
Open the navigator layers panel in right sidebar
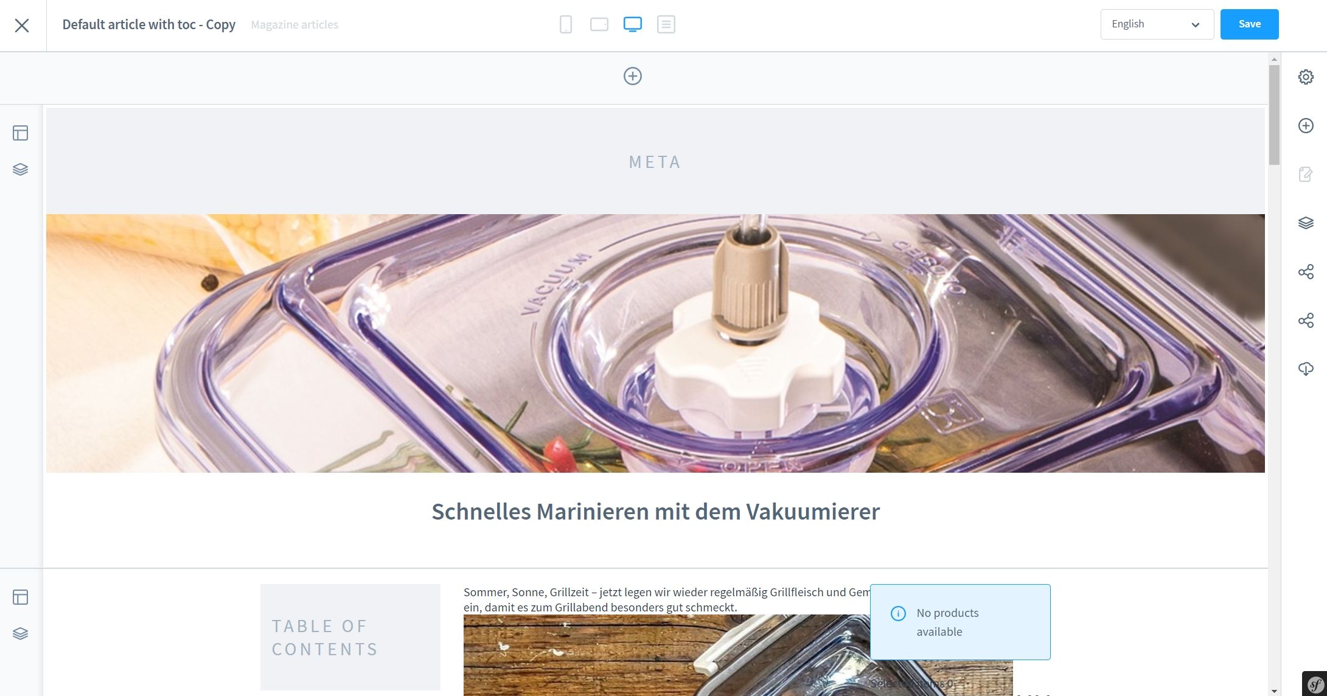[1306, 223]
